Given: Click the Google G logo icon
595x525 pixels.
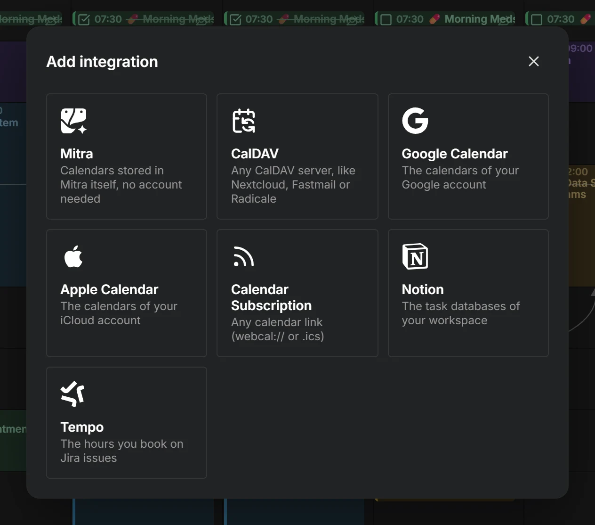Looking at the screenshot, I should (x=415, y=121).
